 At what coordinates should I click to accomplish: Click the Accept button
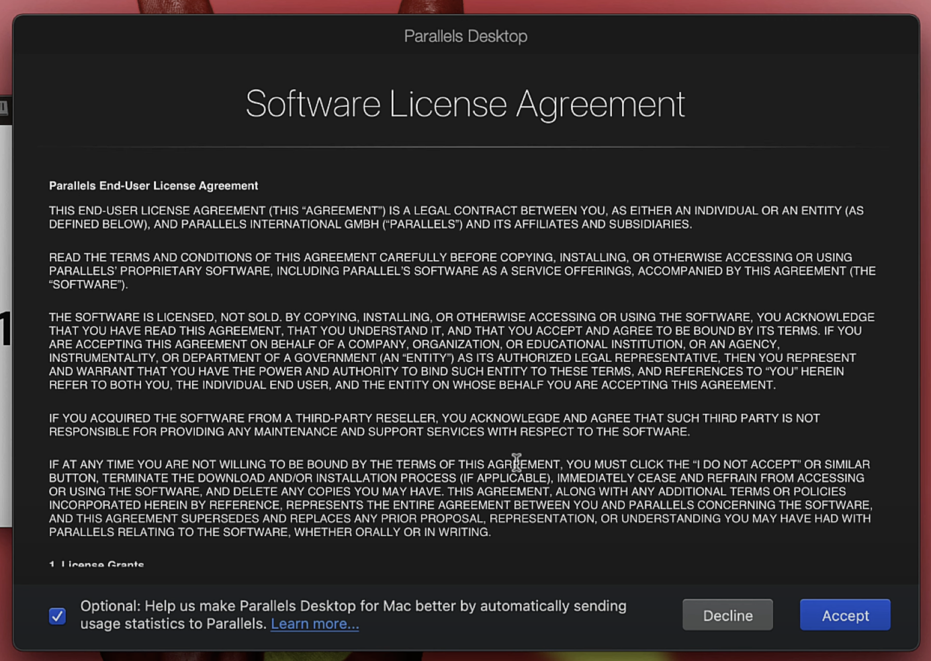point(845,615)
